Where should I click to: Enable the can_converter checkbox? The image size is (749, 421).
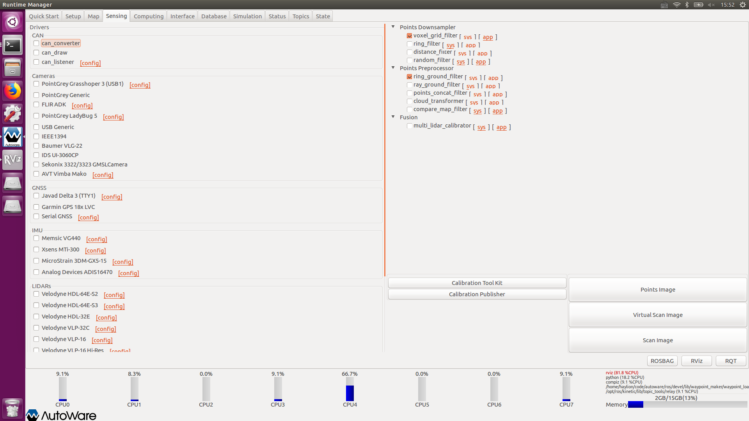[x=36, y=43]
